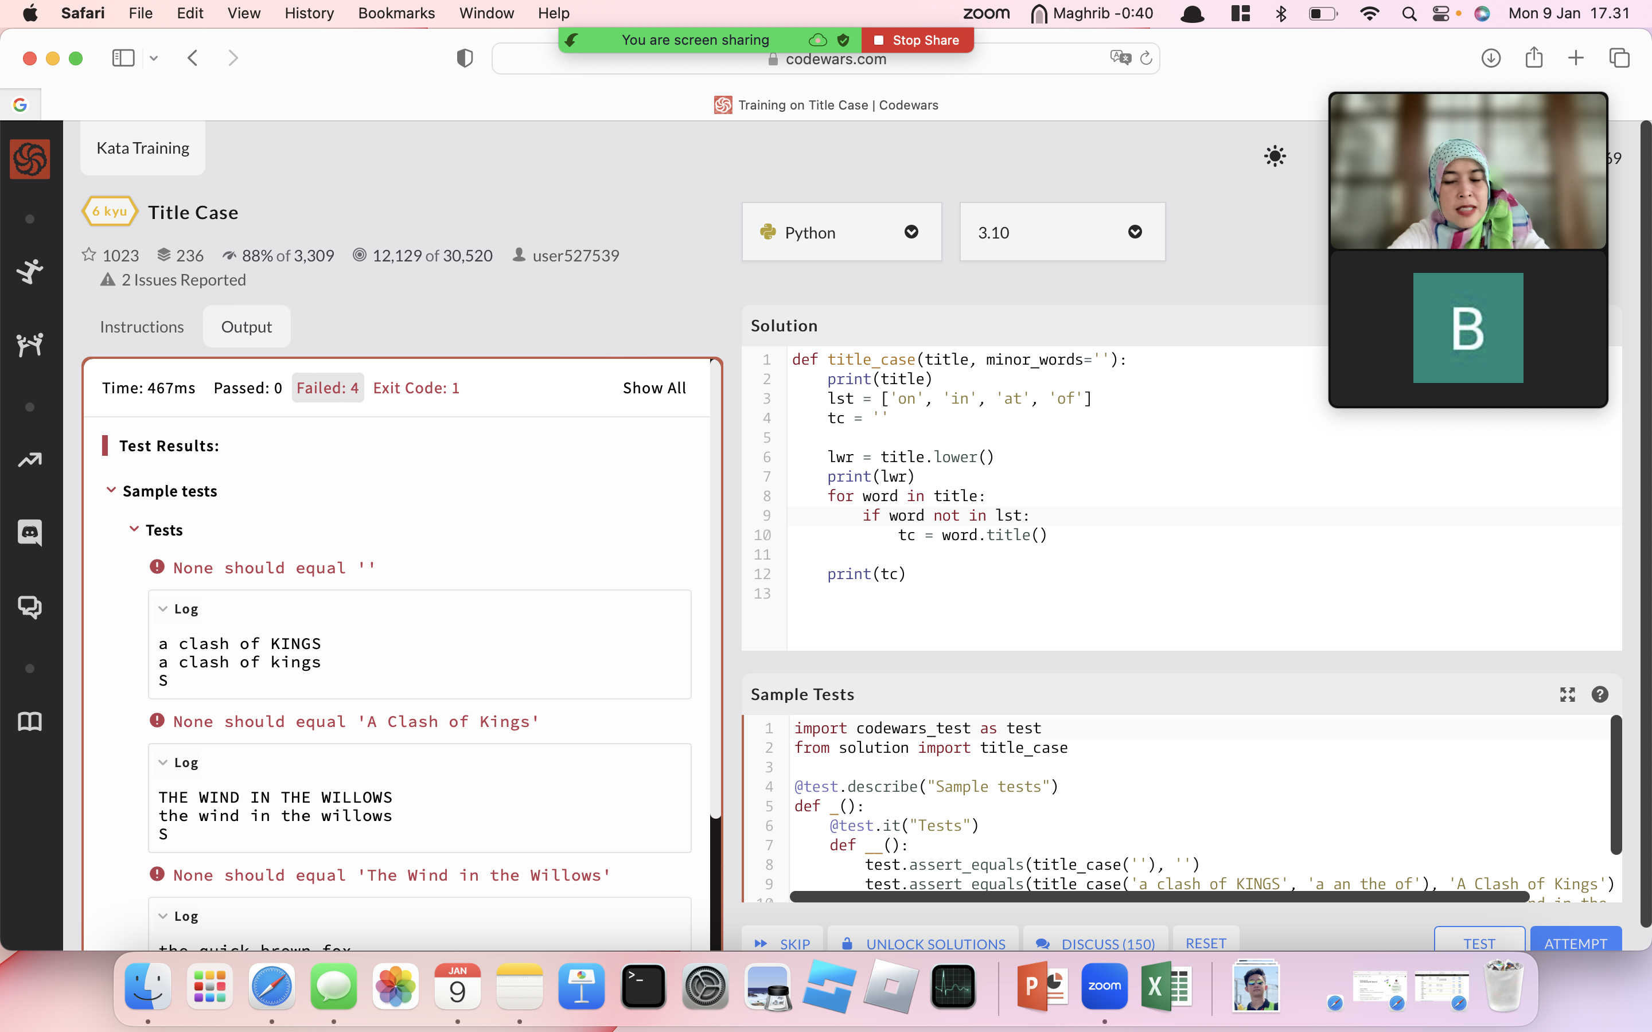The width and height of the screenshot is (1652, 1032).
Task: Toggle light theme with sun icon
Action: (1275, 157)
